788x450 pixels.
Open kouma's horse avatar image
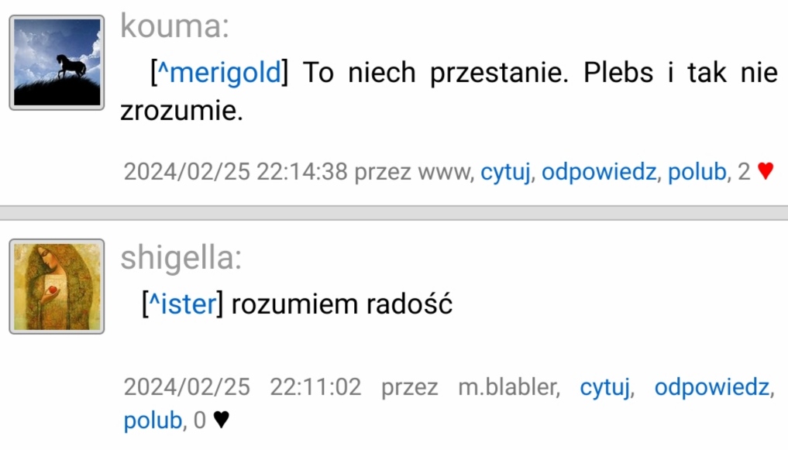point(57,62)
